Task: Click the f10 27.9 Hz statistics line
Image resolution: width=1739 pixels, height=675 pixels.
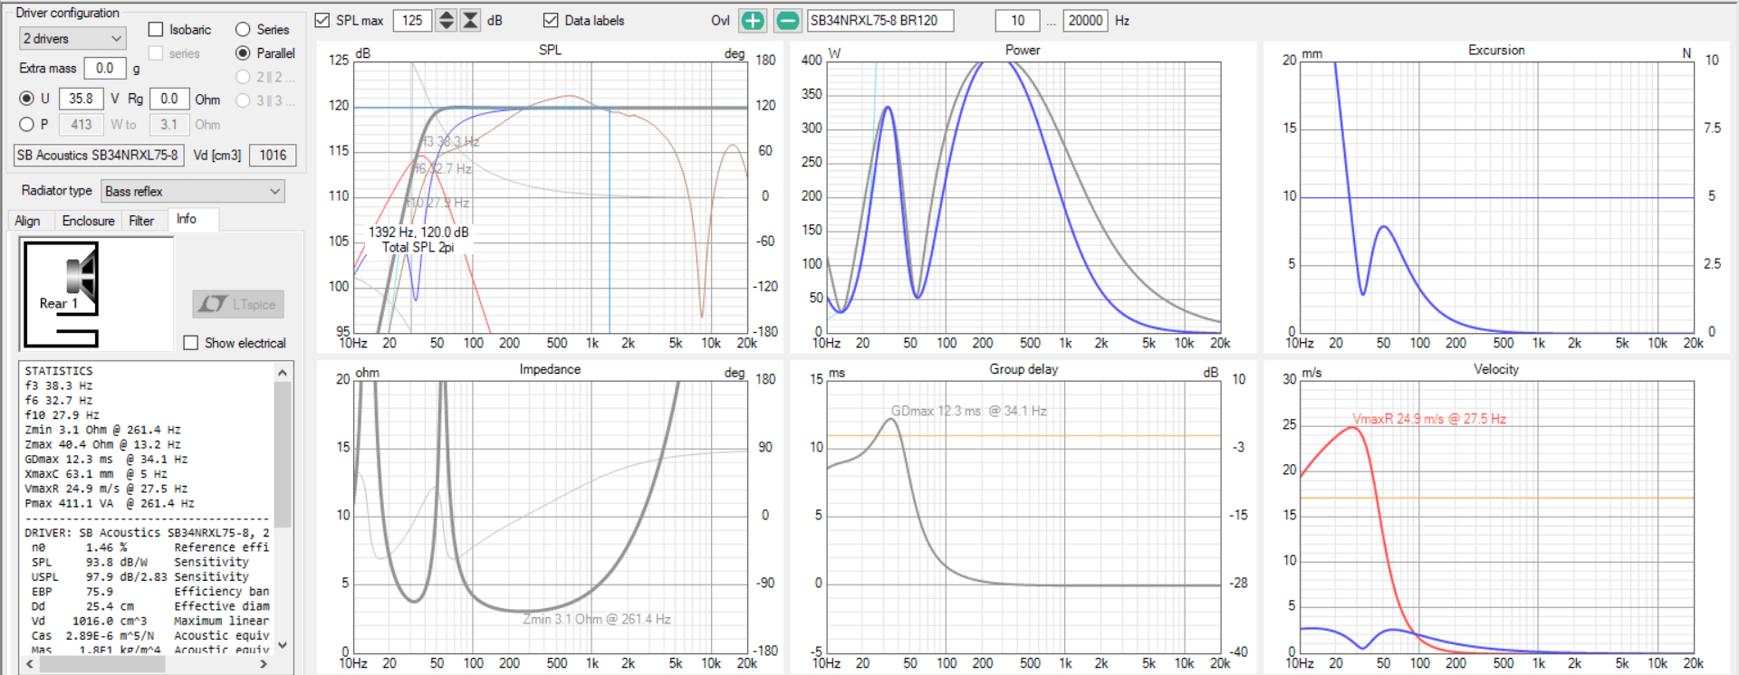Action: pyautogui.click(x=62, y=415)
